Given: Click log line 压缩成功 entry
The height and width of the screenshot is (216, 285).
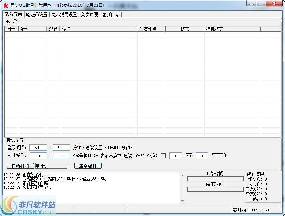Looking at the screenshot, I should [x=55, y=179].
